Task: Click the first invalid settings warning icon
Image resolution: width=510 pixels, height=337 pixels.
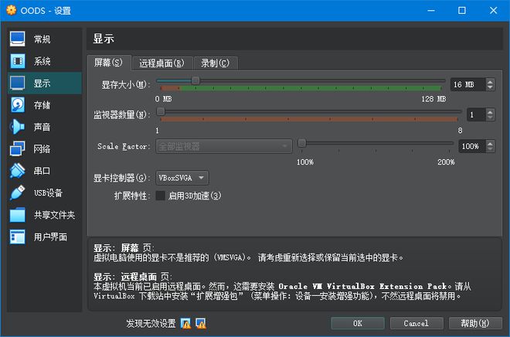Action: pyautogui.click(x=185, y=323)
